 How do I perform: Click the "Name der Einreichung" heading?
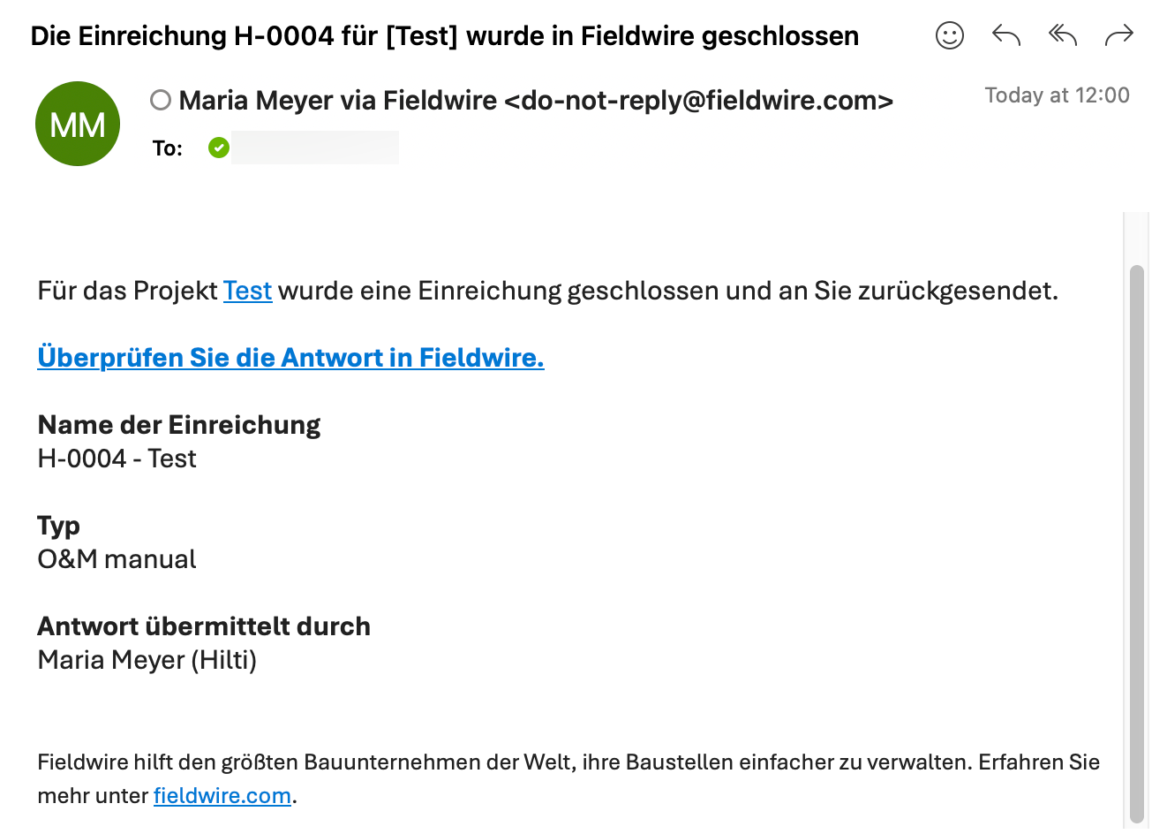pyautogui.click(x=178, y=425)
